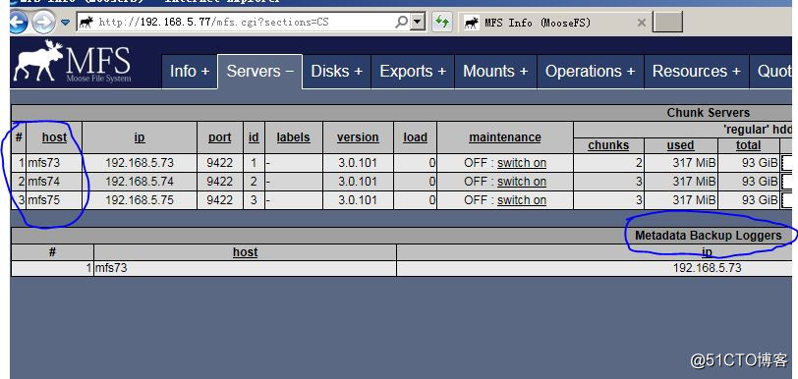
Task: Sort by regular hdd used header
Action: (x=680, y=145)
